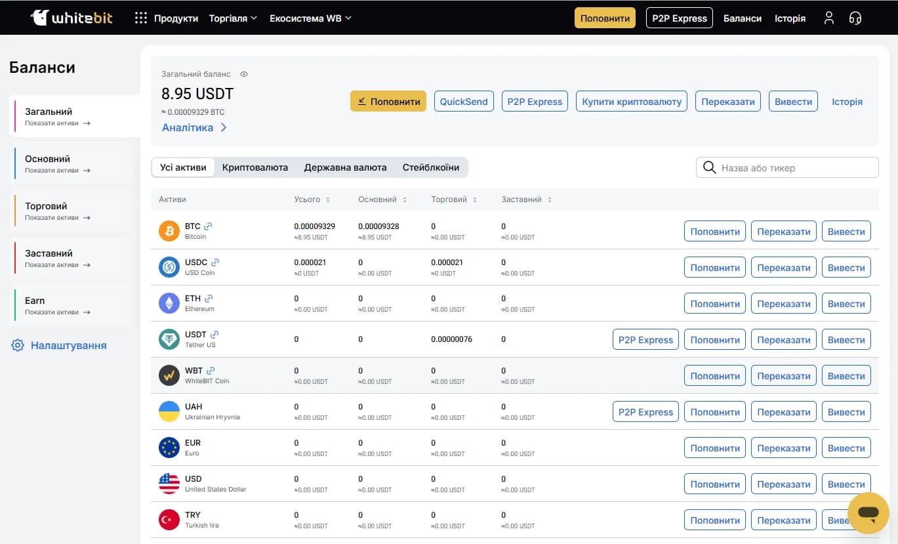Sort by Торговий column arrows
This screenshot has width=898, height=544.
coord(475,199)
